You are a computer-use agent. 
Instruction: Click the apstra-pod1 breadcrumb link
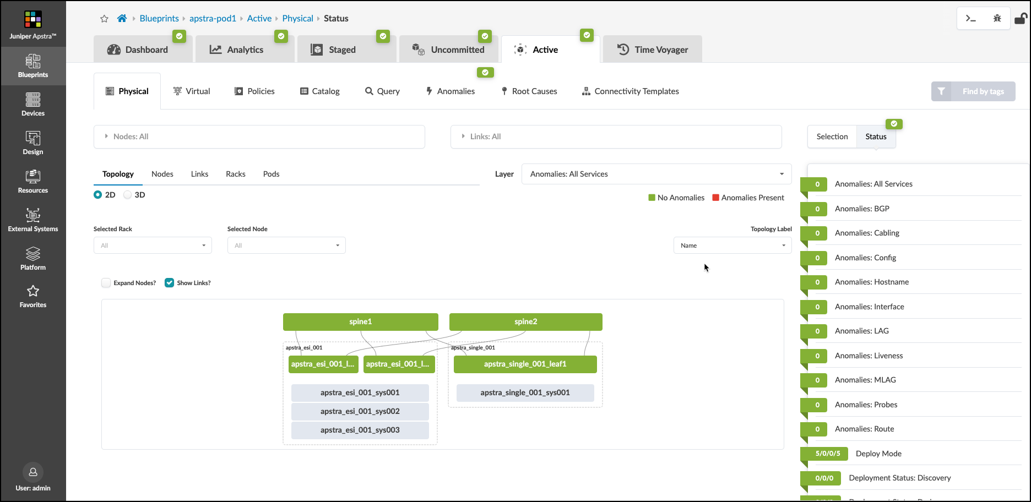pos(213,18)
